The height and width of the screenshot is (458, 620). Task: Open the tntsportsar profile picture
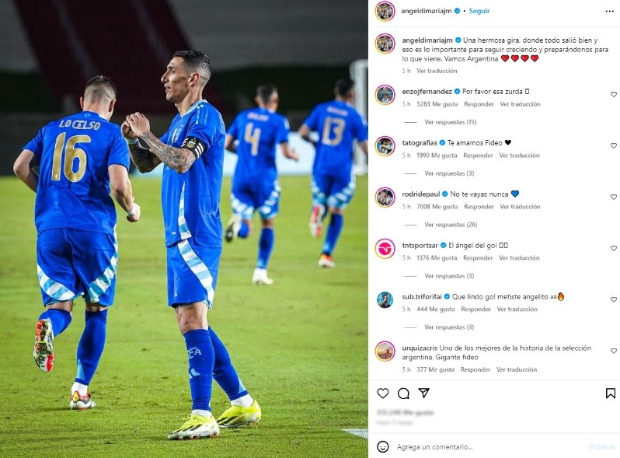pos(385,249)
